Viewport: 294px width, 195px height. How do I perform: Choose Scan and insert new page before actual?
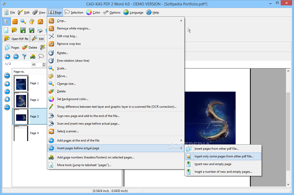click(116, 124)
